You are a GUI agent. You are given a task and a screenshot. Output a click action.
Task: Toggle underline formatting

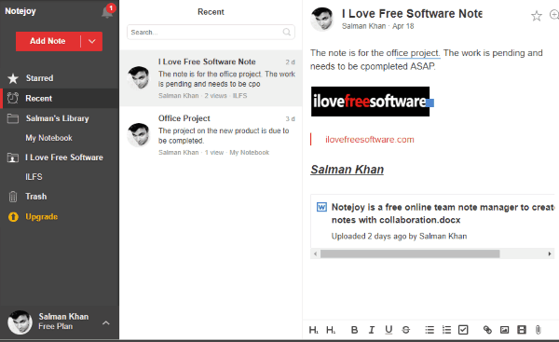coord(389,330)
